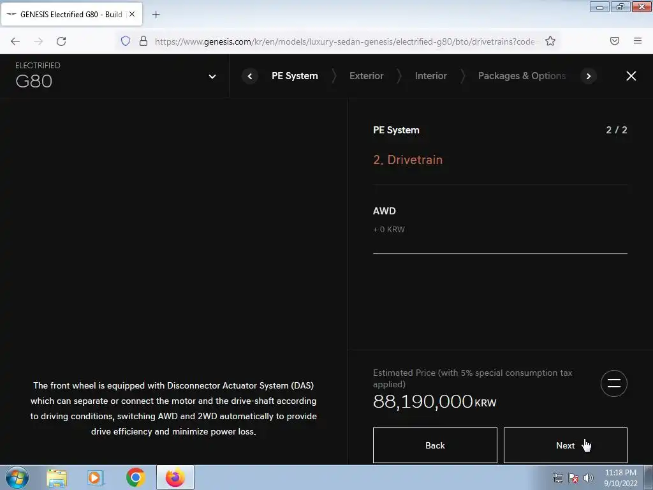The image size is (653, 490).
Task: Go to previous configurator step arrow
Action: coord(250,77)
